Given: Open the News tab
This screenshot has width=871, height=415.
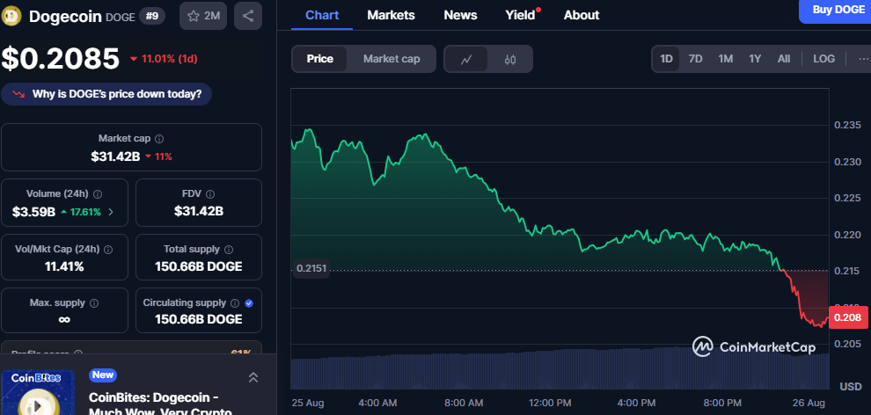Looking at the screenshot, I should (x=460, y=16).
